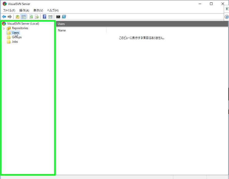Viewport: 229px width, 179px height.
Task: Toggle the Show/Hide Action Pane icon
Action: point(50,17)
